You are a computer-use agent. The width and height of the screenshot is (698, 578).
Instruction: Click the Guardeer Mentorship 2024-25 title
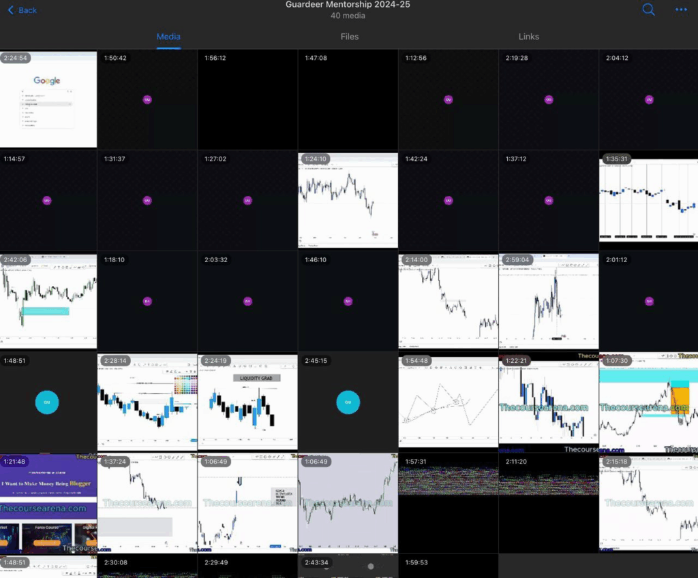pos(348,5)
